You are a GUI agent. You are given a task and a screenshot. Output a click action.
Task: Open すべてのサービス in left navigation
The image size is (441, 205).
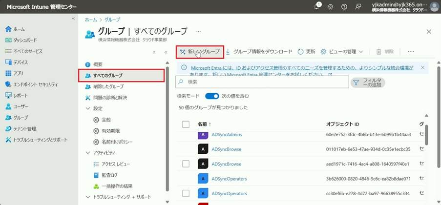24,51
